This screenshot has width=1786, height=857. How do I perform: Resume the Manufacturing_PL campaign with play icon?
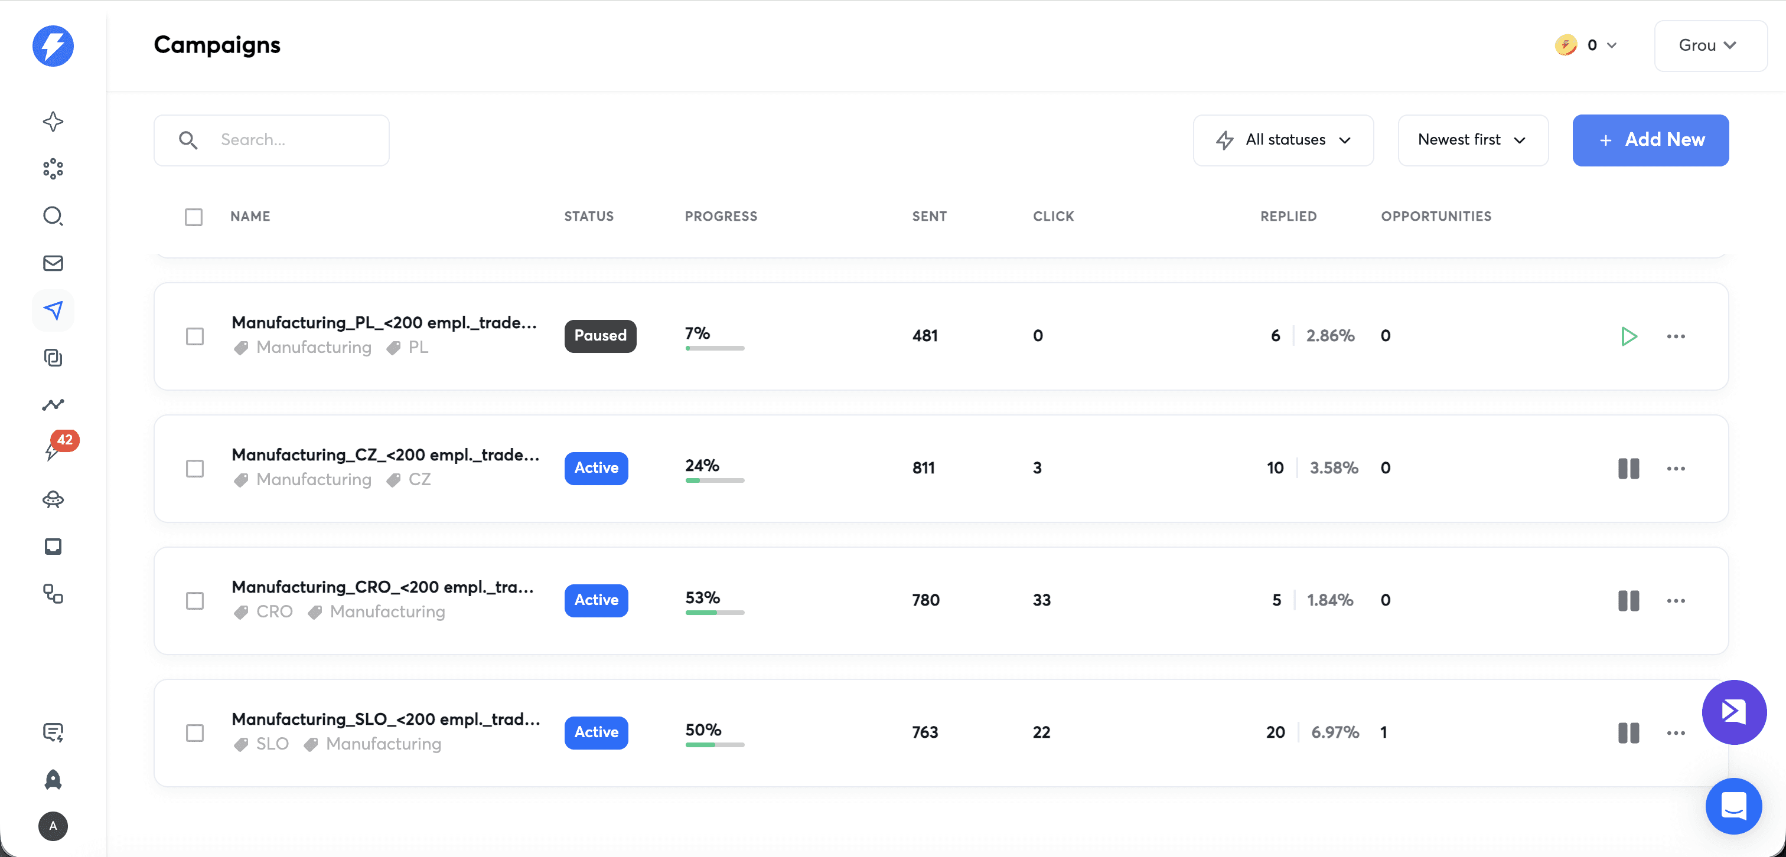[x=1629, y=336]
